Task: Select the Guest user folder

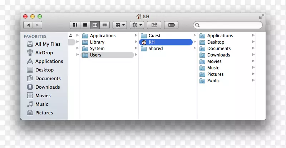Action: click(166, 36)
